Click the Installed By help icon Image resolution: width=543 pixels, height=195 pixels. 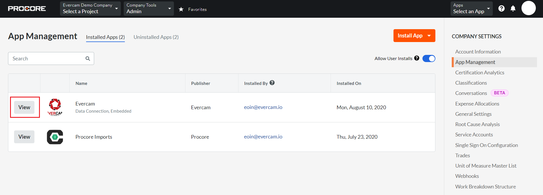(272, 83)
